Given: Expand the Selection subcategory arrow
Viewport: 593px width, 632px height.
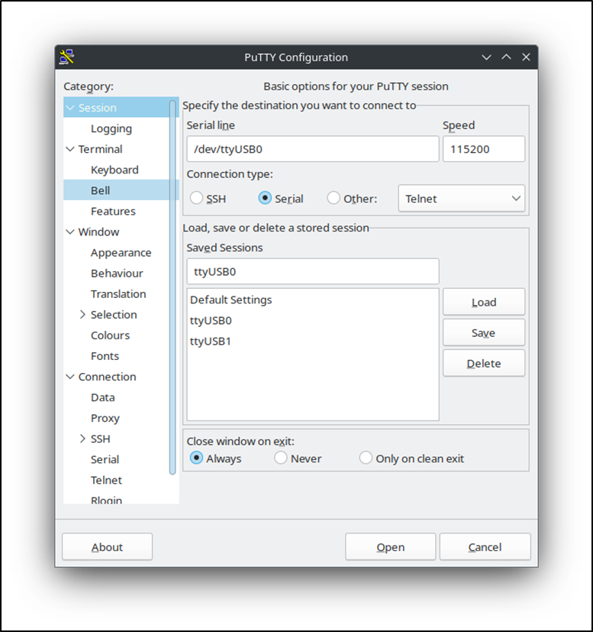Looking at the screenshot, I should pyautogui.click(x=82, y=314).
